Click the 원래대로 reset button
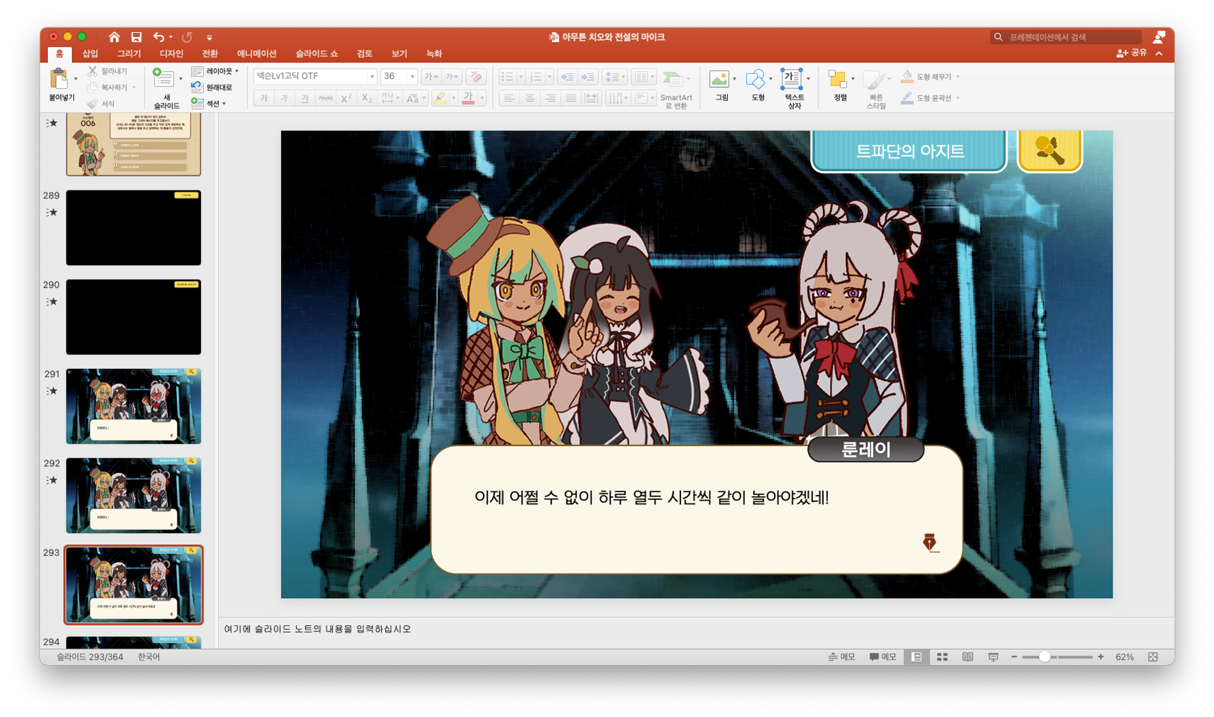Image resolution: width=1214 pixels, height=717 pixels. tap(212, 87)
